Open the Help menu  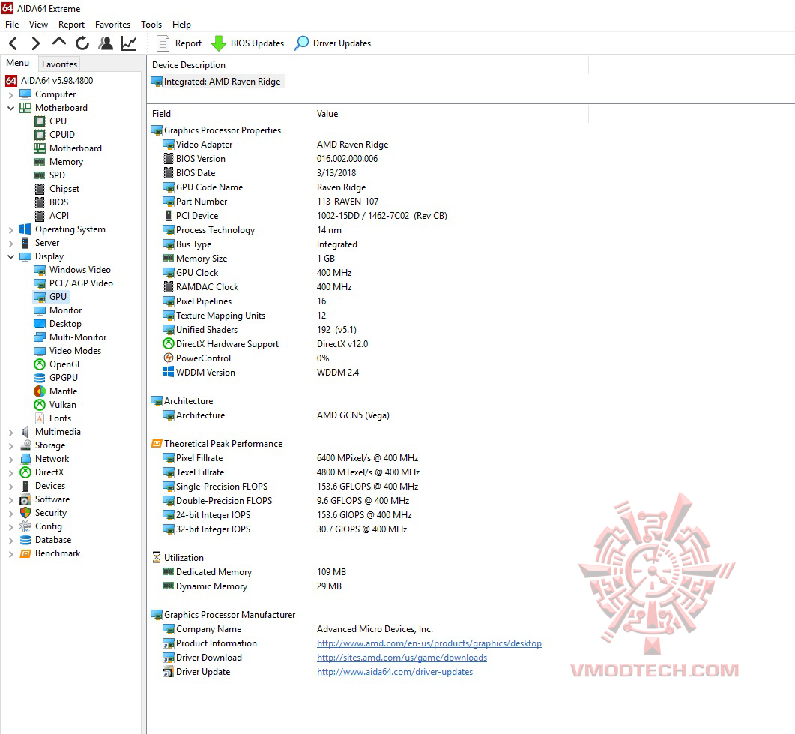point(181,24)
